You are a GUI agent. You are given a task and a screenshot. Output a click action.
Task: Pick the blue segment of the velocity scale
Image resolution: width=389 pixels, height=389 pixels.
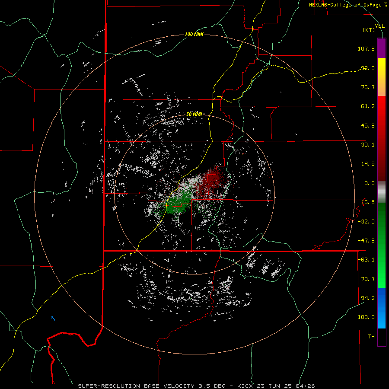coord(382,308)
